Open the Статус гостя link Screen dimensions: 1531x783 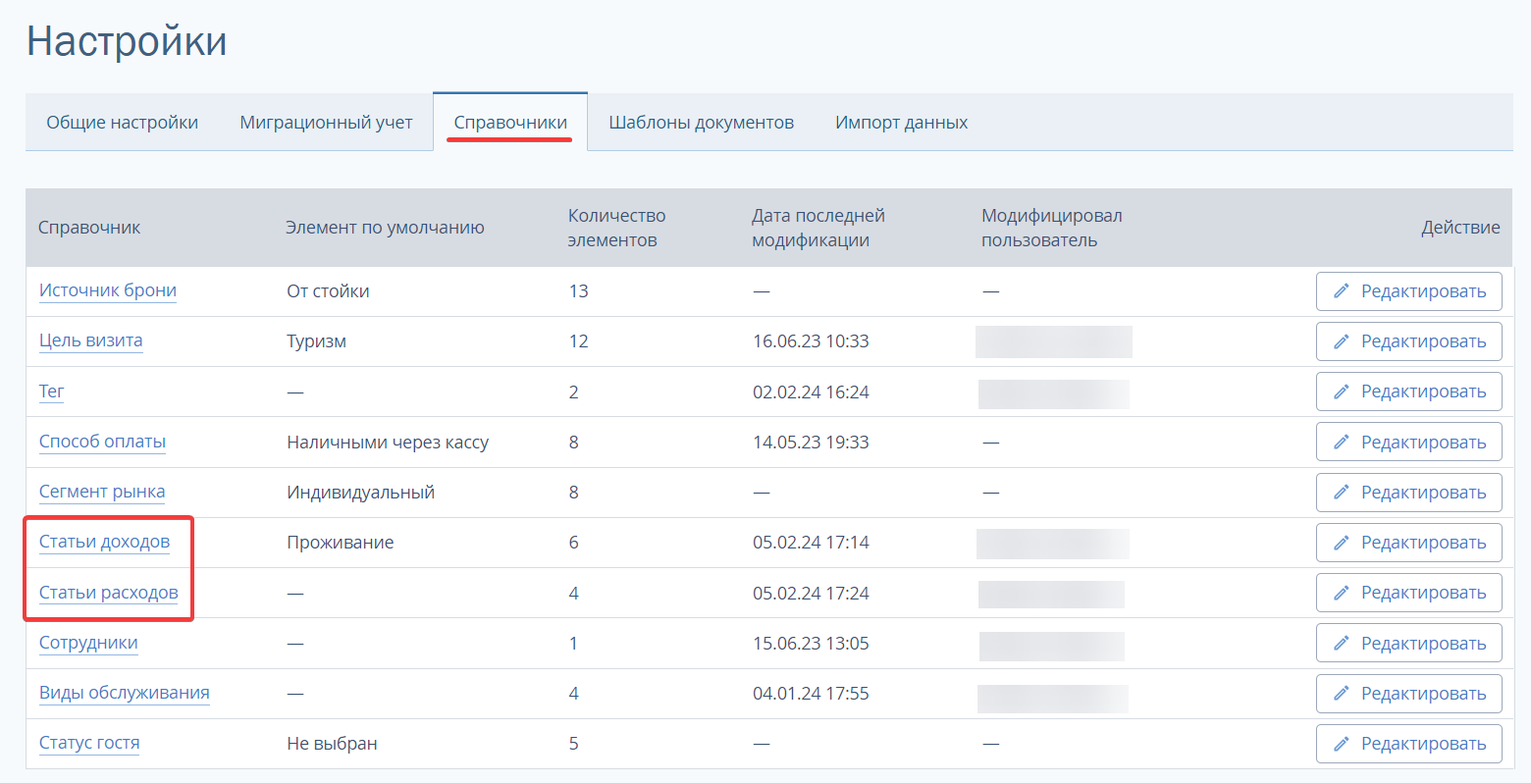(89, 743)
